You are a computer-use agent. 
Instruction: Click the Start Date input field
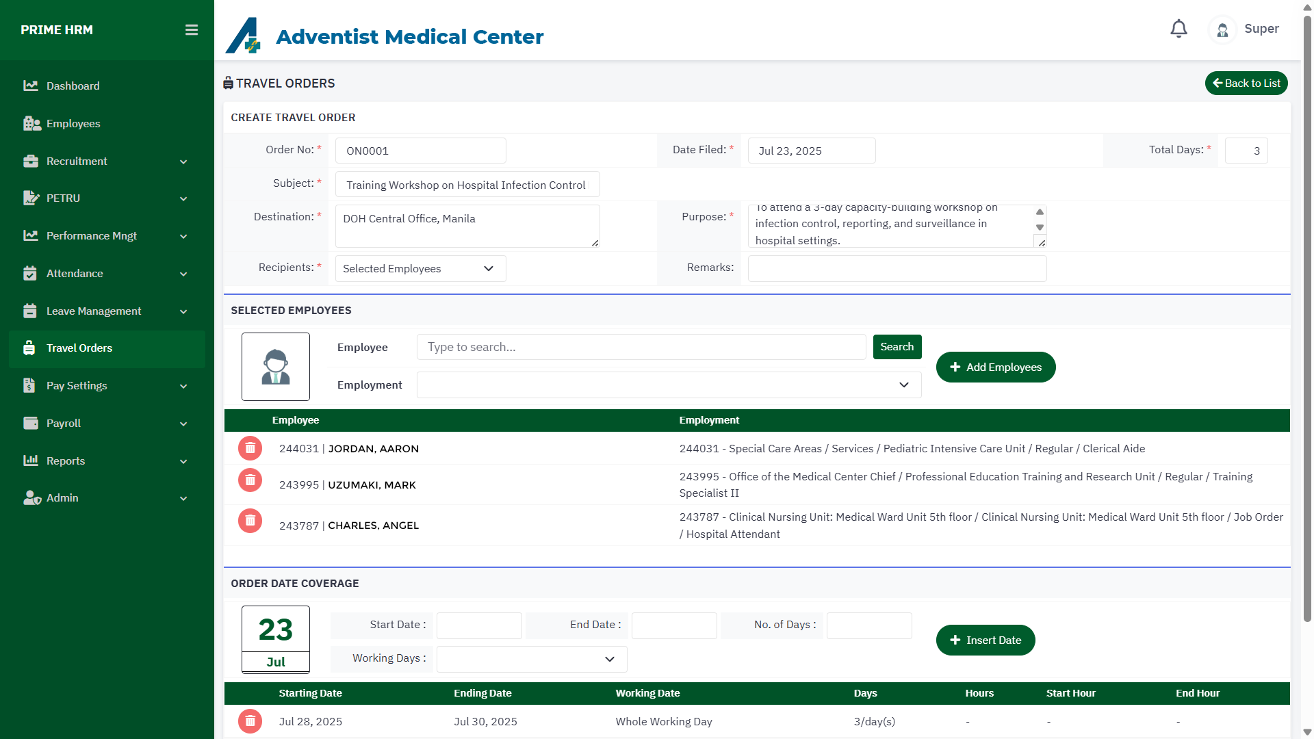tap(479, 625)
